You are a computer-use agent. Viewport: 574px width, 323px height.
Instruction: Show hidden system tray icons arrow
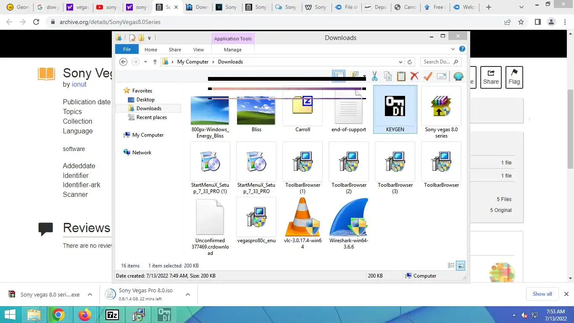pyautogui.click(x=514, y=315)
